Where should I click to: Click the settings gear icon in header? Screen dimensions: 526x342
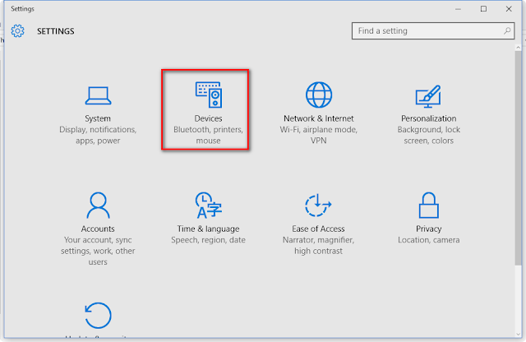(x=17, y=31)
